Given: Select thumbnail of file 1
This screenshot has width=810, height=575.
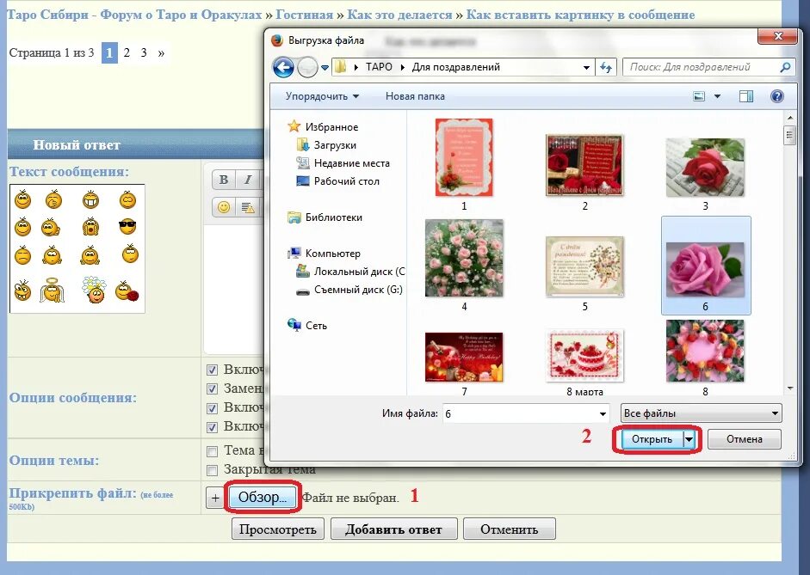Looking at the screenshot, I should click(x=464, y=157).
